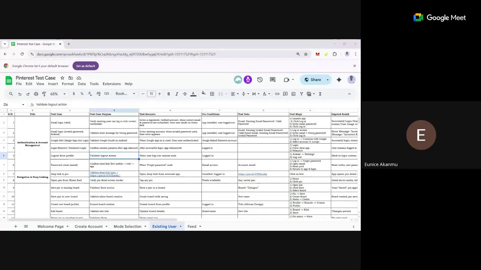481x270 pixels.
Task: Open text rotation dropdown
Action: click(266, 94)
